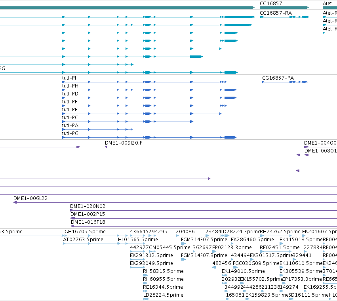Open the EK115018.5prime EST label

(x=301, y=240)
